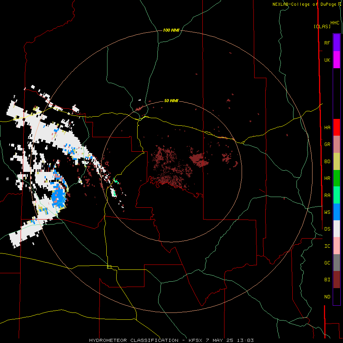
Task: Click the 7 MAY 25 date text
Action: (220, 340)
